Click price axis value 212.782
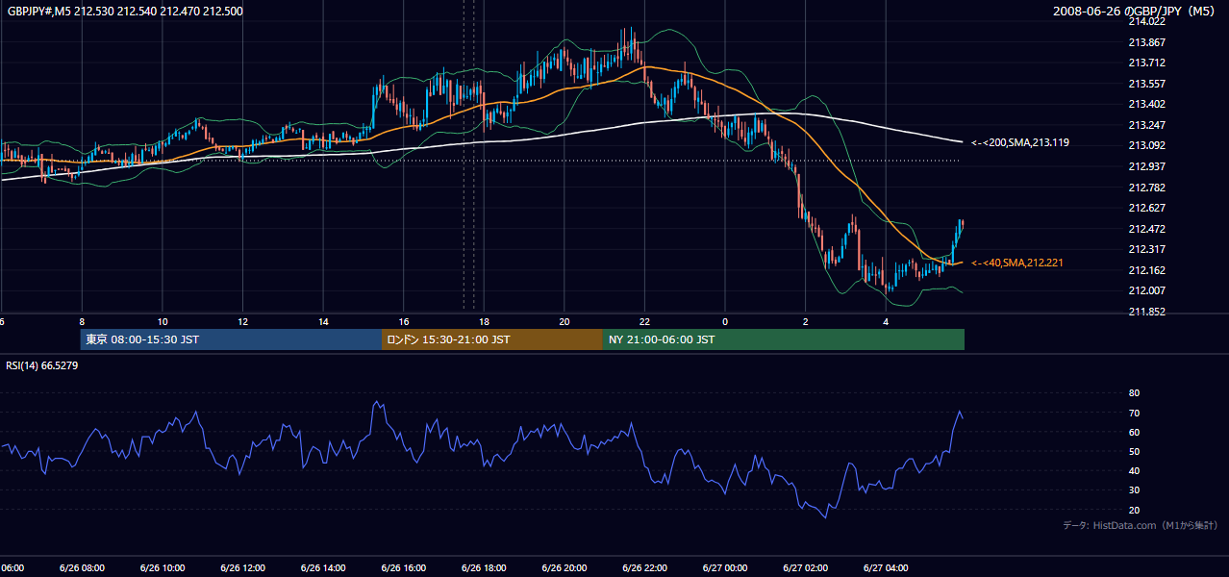1229x577 pixels. pyautogui.click(x=1145, y=188)
